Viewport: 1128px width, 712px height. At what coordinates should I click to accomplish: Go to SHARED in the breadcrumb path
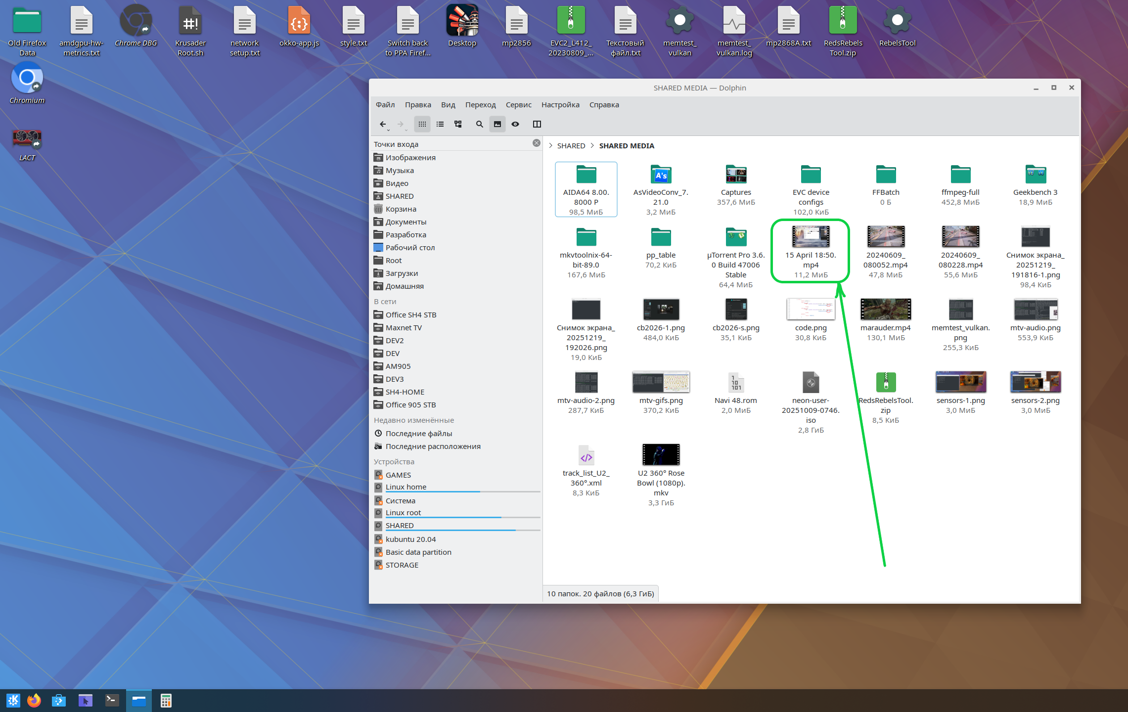click(571, 146)
